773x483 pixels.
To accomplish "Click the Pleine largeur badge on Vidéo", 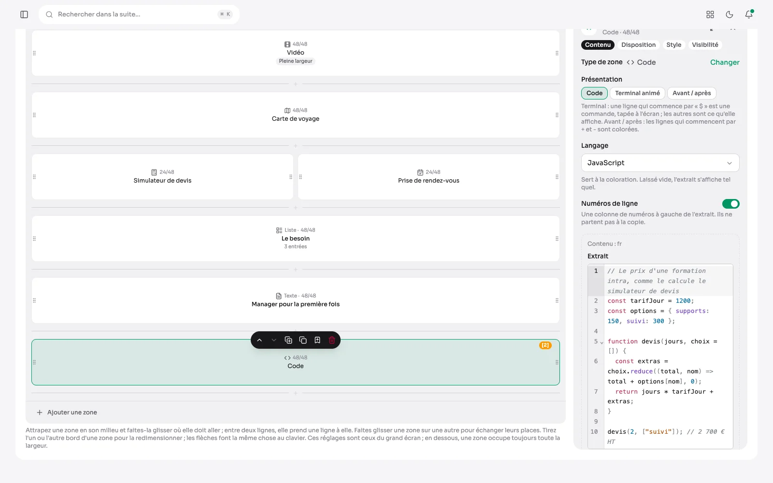I will click(296, 61).
